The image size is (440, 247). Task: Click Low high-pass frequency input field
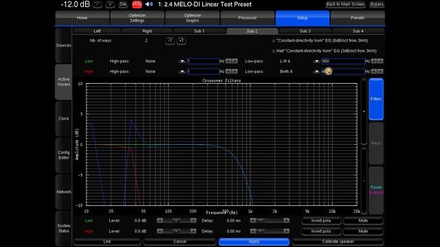pyautogui.click(x=203, y=61)
